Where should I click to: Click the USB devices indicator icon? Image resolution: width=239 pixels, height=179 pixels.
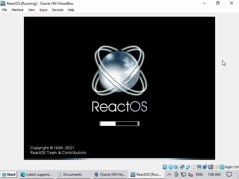[188, 167]
